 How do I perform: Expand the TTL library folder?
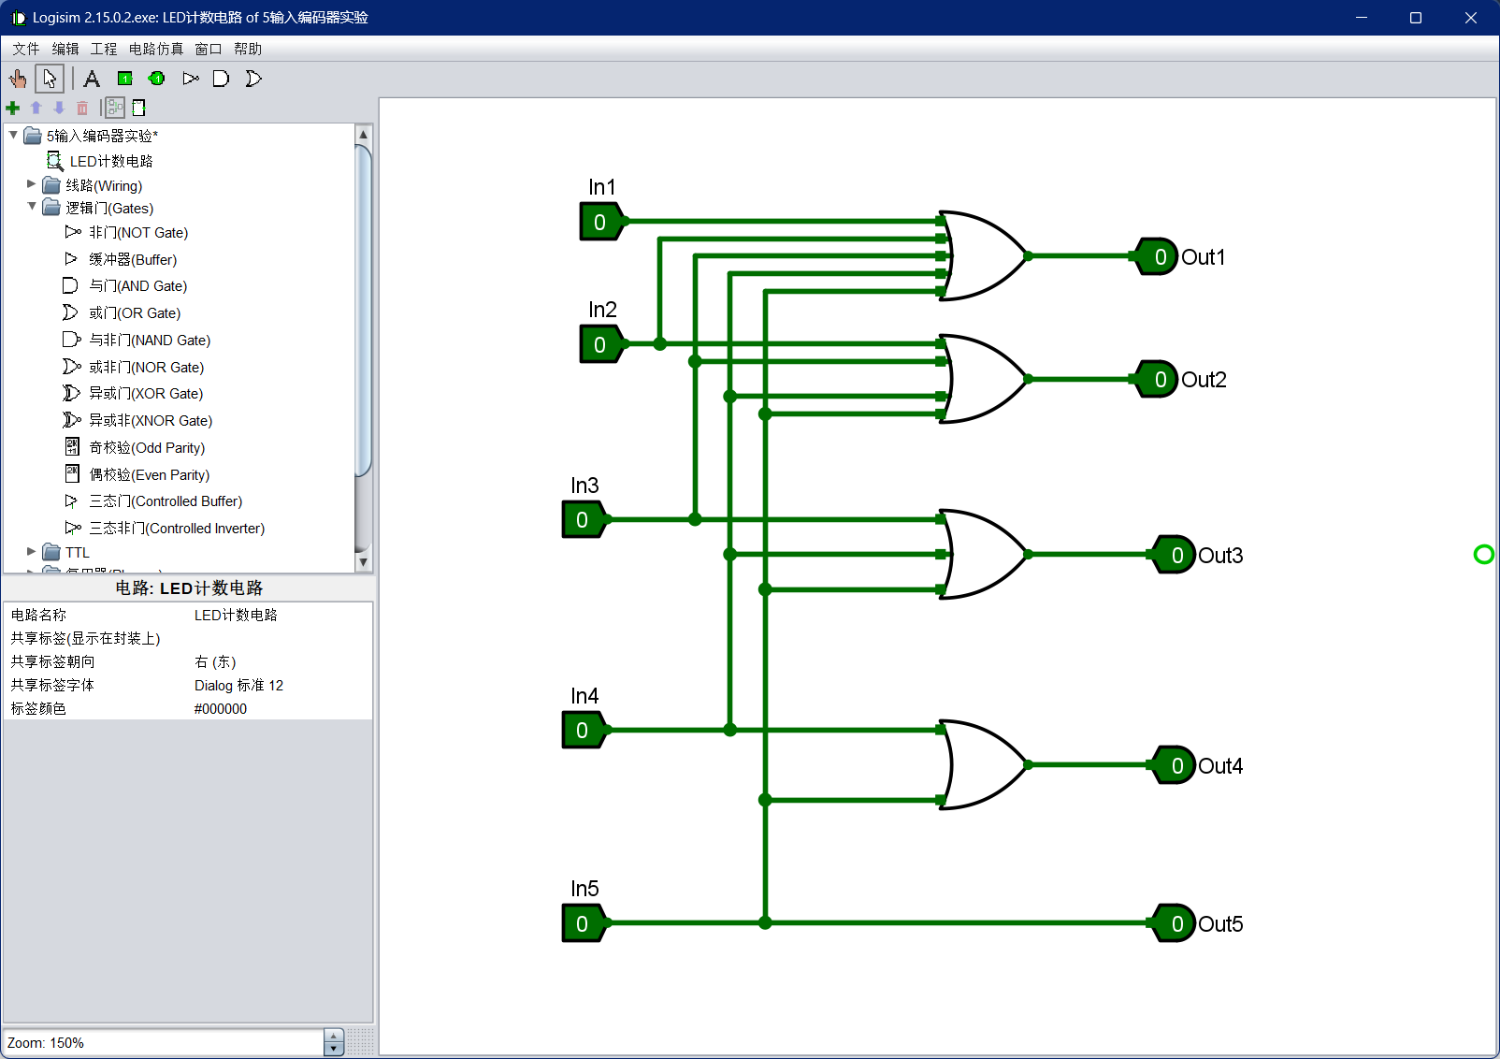coord(32,552)
